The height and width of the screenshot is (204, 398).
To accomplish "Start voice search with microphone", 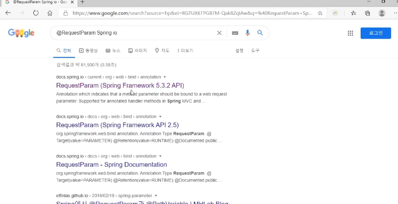I will point(247,33).
